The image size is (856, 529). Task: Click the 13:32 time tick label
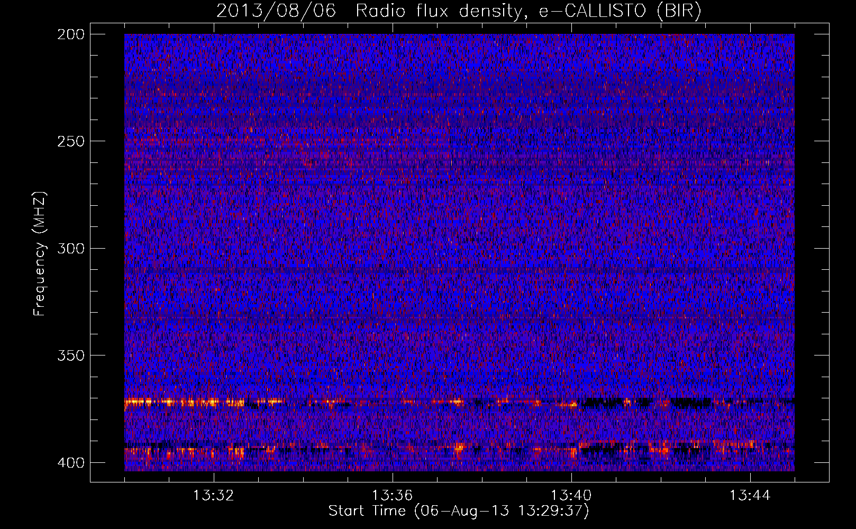click(x=214, y=496)
